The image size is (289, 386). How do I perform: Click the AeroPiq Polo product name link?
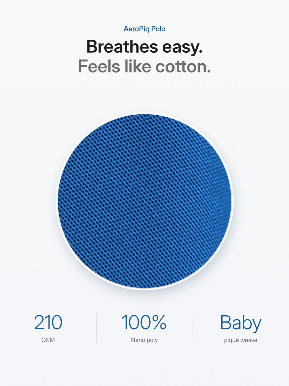point(144,29)
